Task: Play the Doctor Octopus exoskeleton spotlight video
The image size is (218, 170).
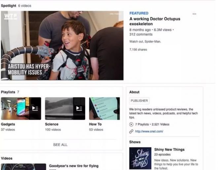Action: (x=62, y=46)
